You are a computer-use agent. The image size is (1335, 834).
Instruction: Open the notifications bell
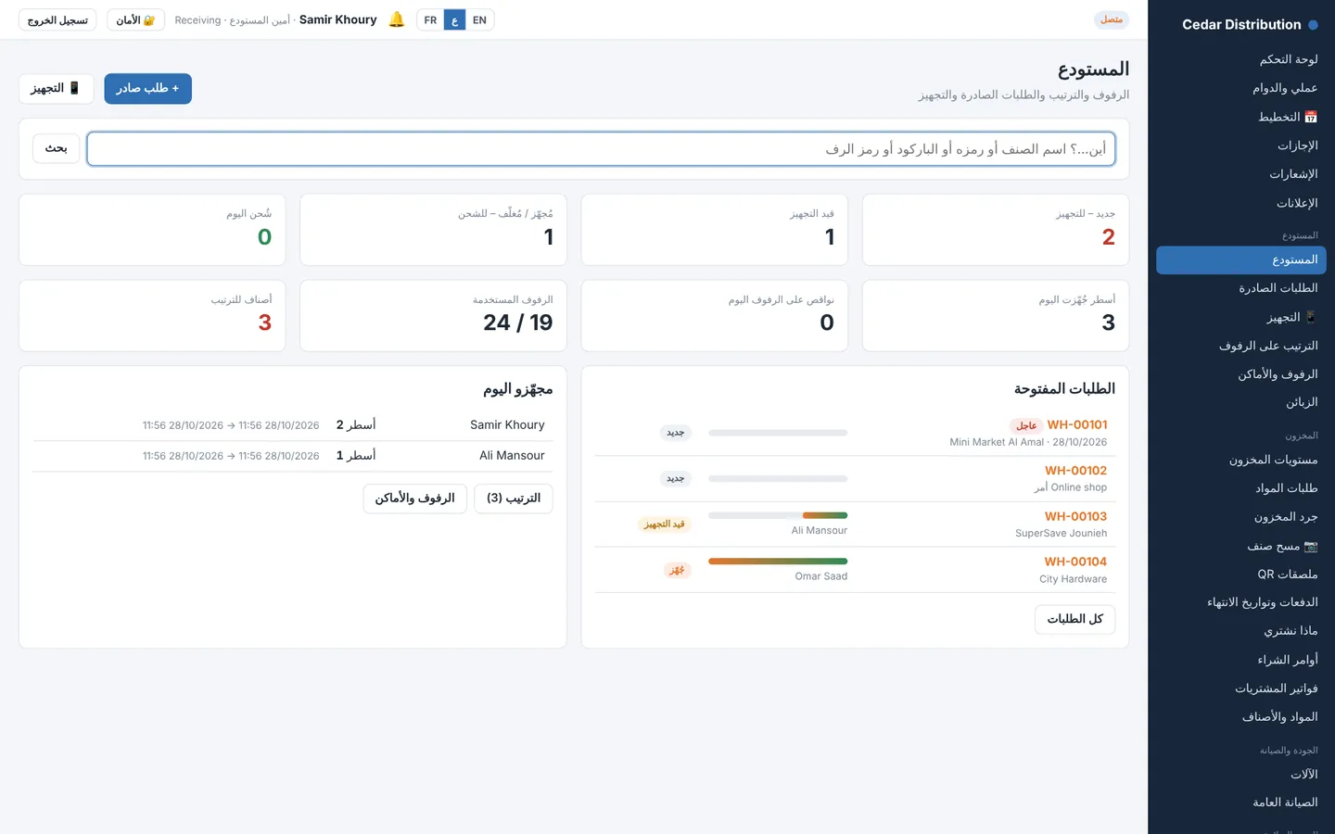click(x=397, y=19)
